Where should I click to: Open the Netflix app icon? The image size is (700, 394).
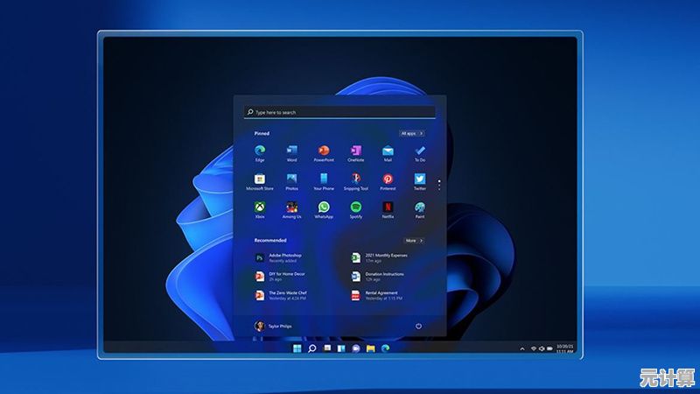[x=388, y=208]
